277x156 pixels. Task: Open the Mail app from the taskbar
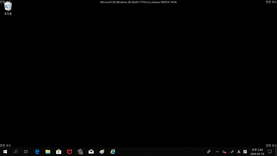[x=91, y=151]
